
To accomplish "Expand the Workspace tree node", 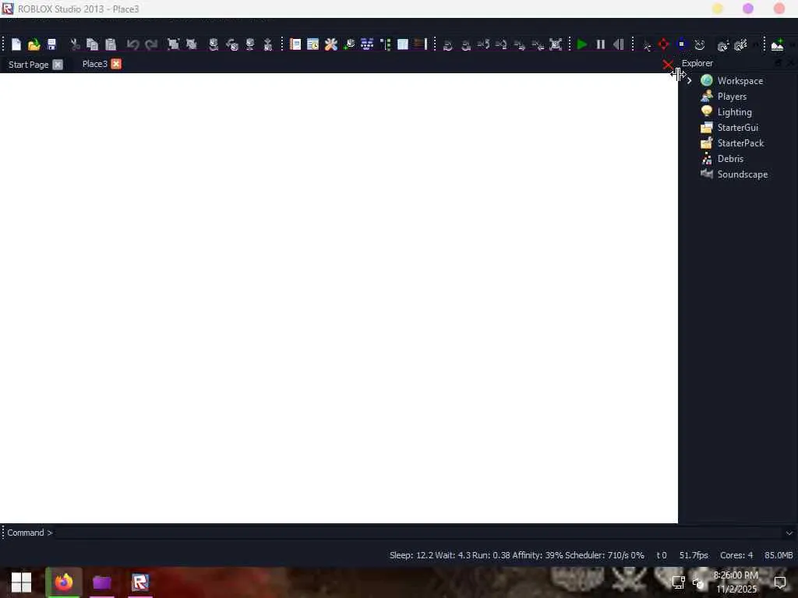I will [x=689, y=81].
